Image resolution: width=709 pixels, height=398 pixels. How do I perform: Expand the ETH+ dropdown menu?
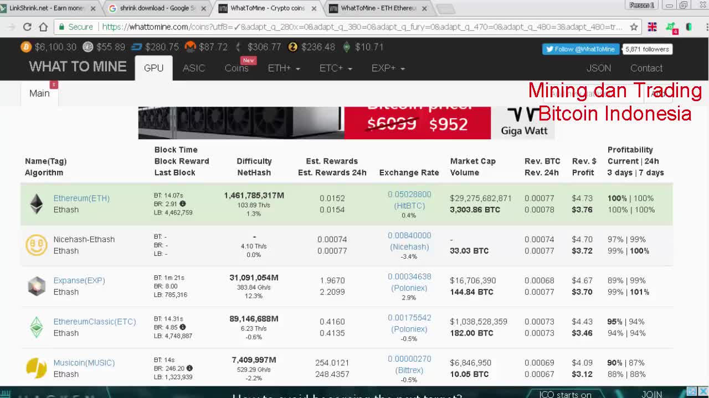click(284, 68)
